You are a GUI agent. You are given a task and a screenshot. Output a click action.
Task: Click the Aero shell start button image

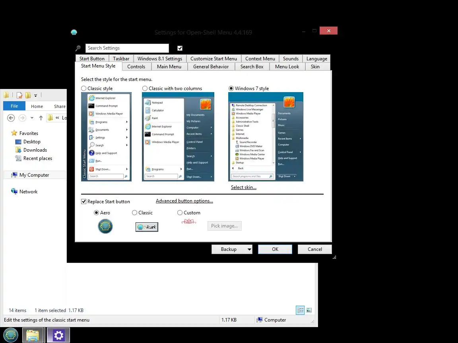pyautogui.click(x=105, y=226)
